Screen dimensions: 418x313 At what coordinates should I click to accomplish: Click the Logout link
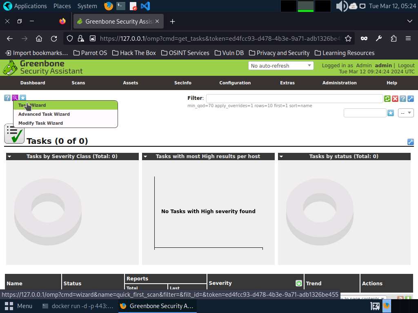pos(406,65)
